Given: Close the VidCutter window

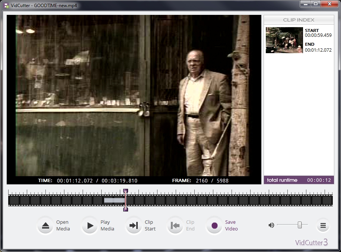Looking at the screenshot, I should [329, 4].
